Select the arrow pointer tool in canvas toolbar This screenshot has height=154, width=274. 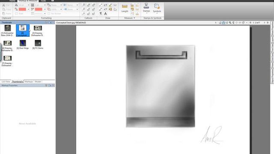point(216,23)
